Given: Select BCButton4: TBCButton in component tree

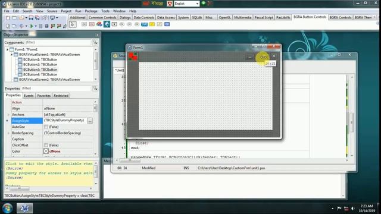Looking at the screenshot, I should tap(40, 74).
